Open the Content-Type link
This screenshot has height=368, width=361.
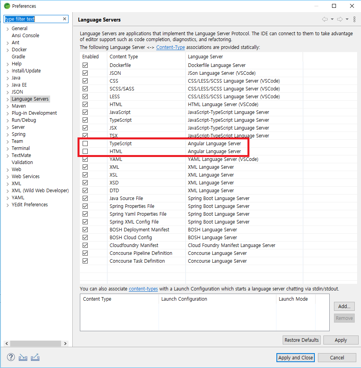click(170, 47)
